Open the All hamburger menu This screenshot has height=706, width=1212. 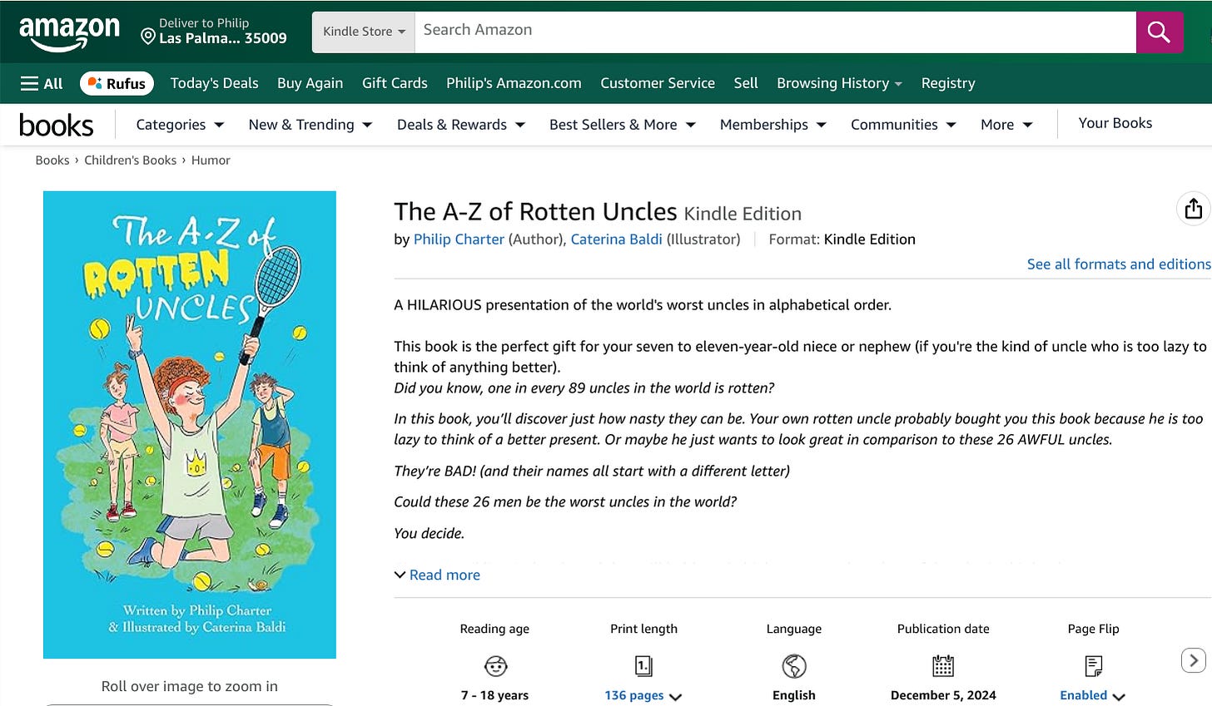(42, 83)
